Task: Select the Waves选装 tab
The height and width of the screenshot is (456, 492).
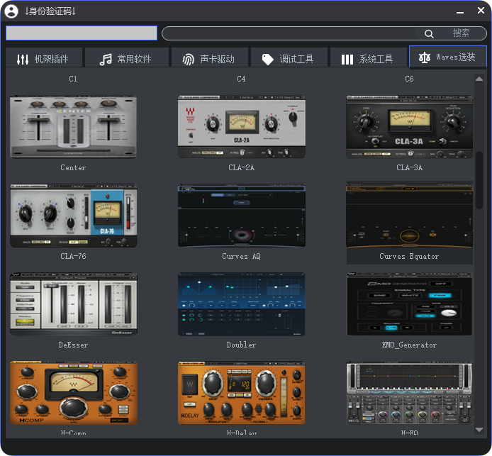Action: tap(448, 57)
